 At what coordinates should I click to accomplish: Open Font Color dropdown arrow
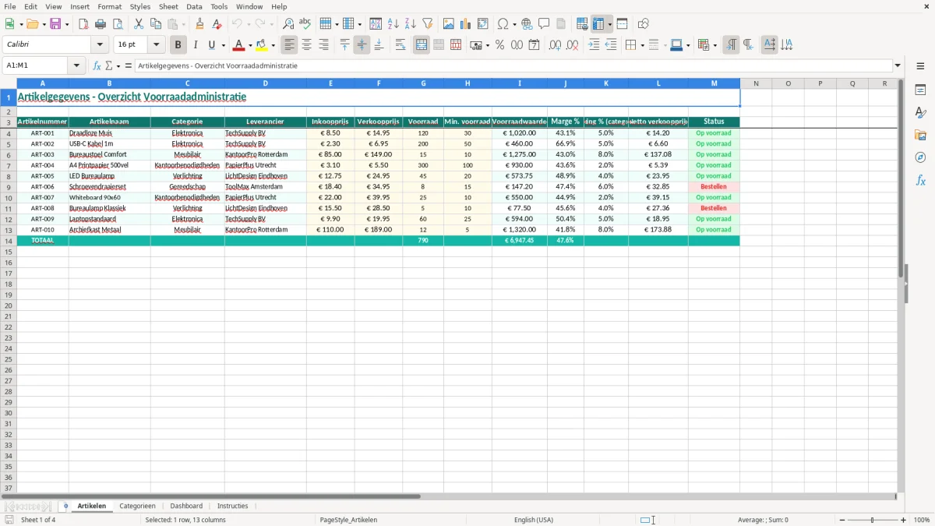coord(249,45)
